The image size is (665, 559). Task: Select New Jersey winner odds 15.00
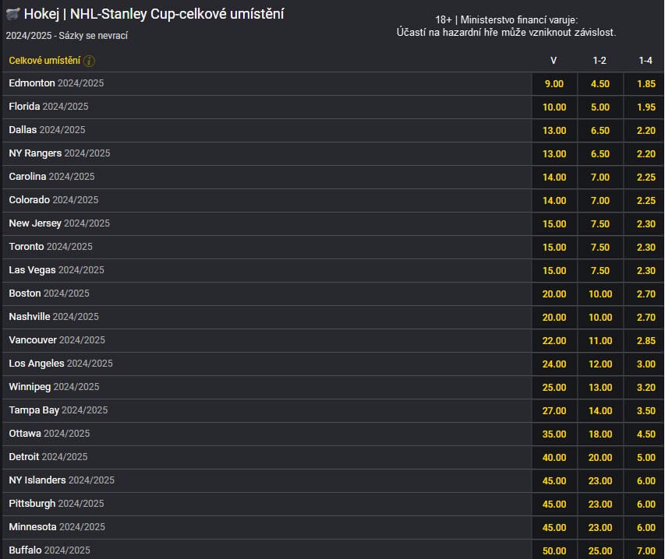point(554,223)
